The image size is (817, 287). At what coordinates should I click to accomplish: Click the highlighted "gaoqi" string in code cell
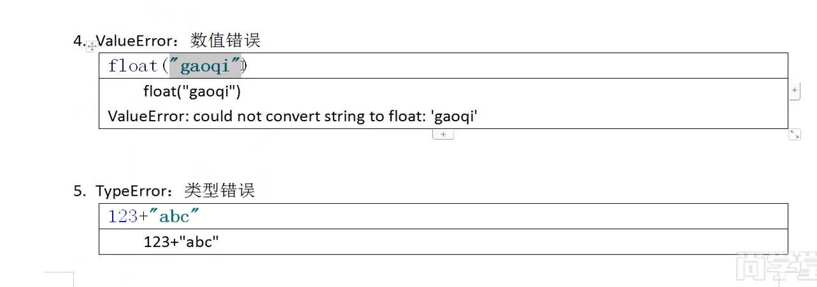205,65
